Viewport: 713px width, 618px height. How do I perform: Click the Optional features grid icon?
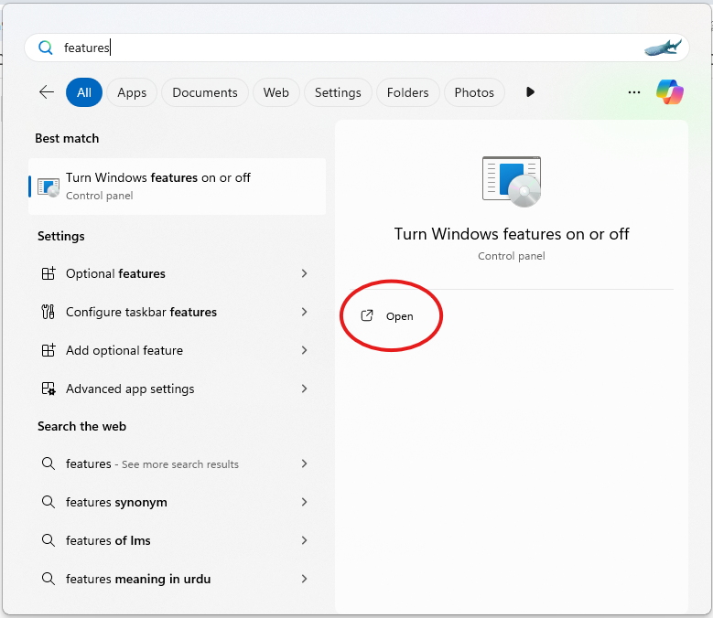(49, 273)
